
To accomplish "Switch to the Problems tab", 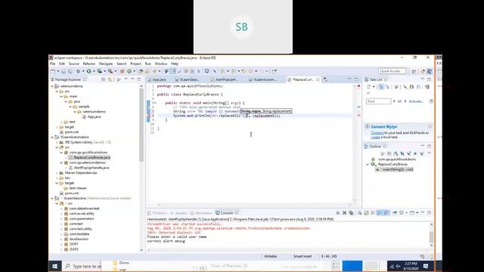I will coord(157,213).
